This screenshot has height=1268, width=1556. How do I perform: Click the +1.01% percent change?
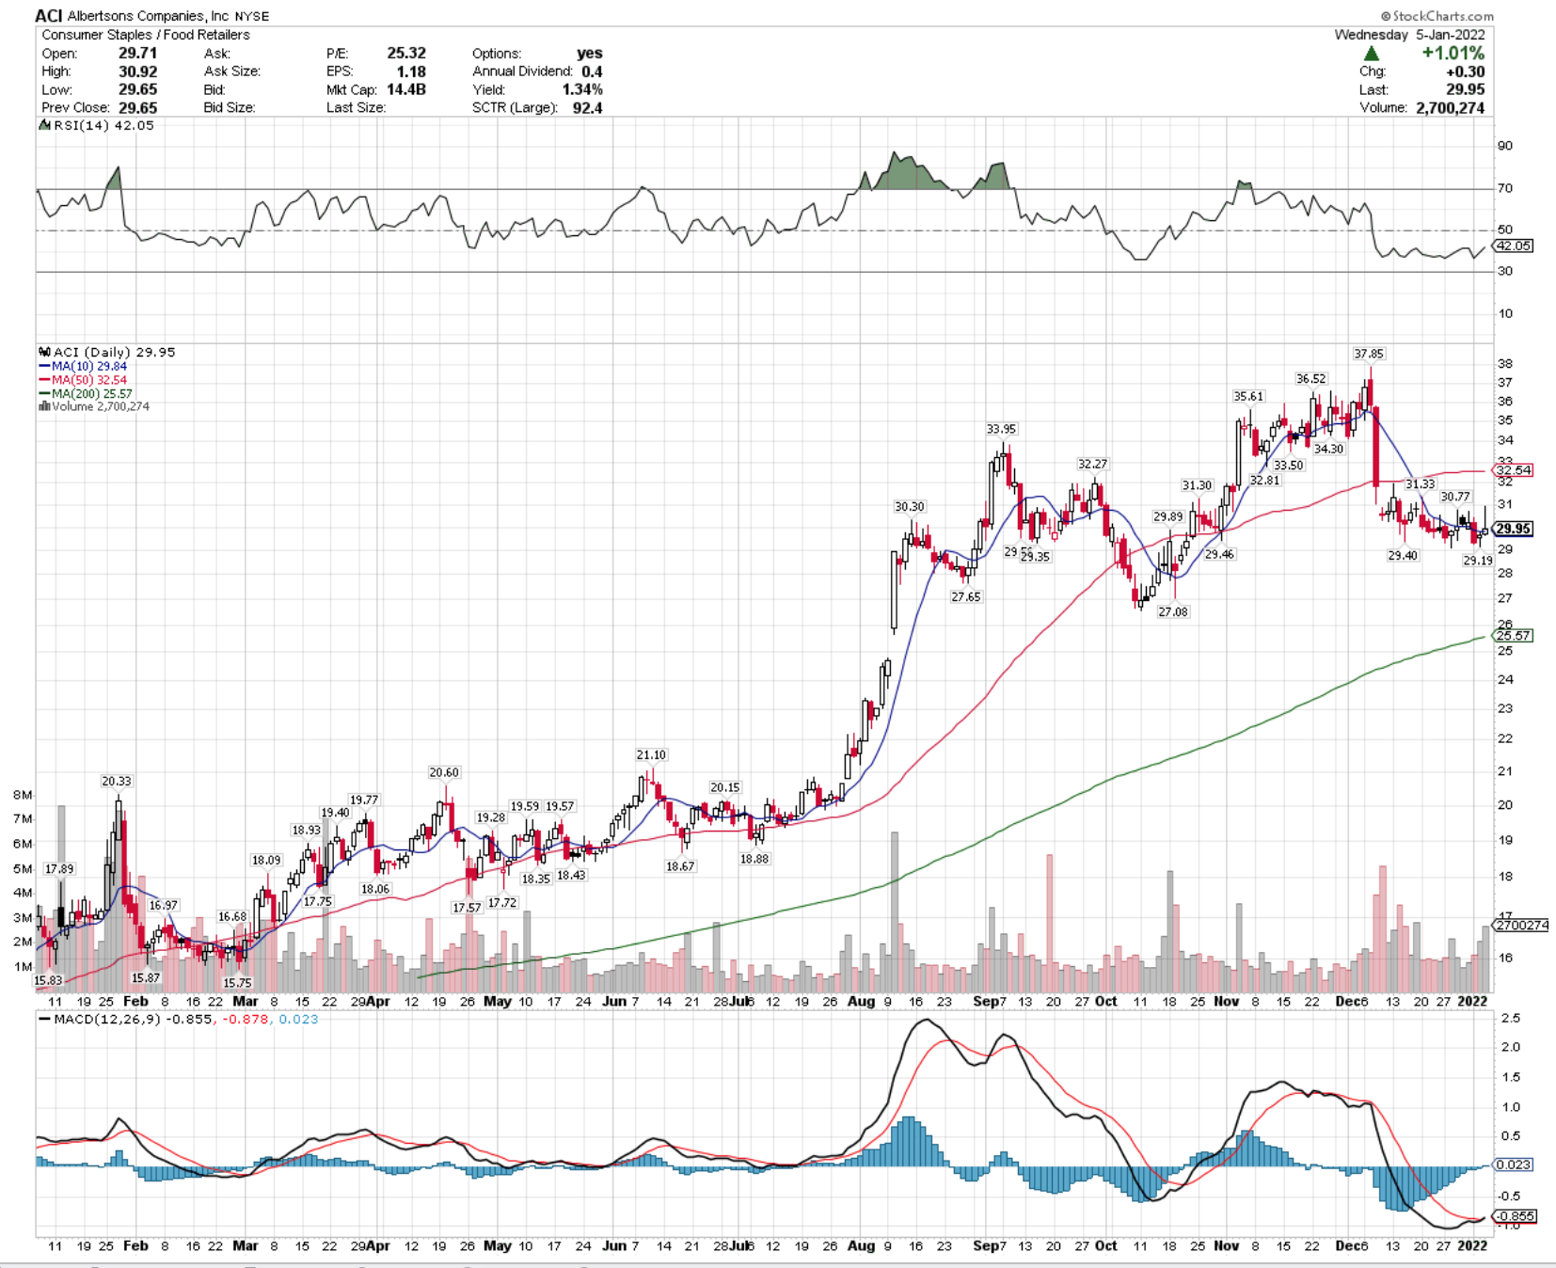pyautogui.click(x=1453, y=54)
